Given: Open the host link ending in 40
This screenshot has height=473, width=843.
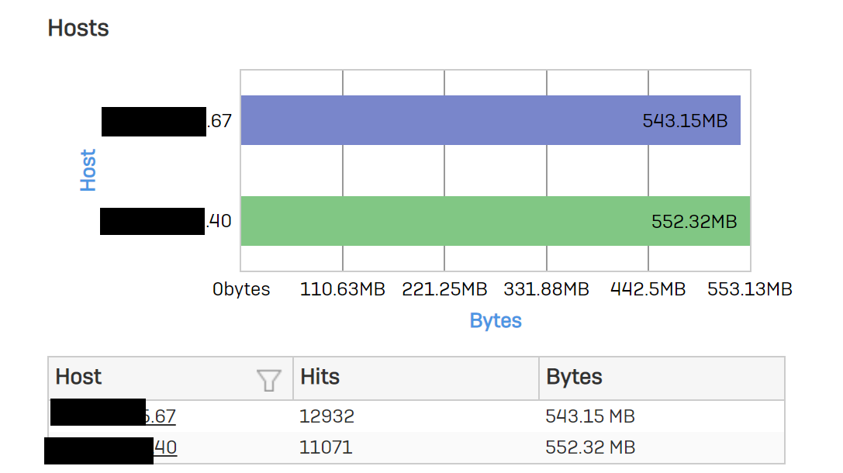Looking at the screenshot, I should pyautogui.click(x=165, y=447).
